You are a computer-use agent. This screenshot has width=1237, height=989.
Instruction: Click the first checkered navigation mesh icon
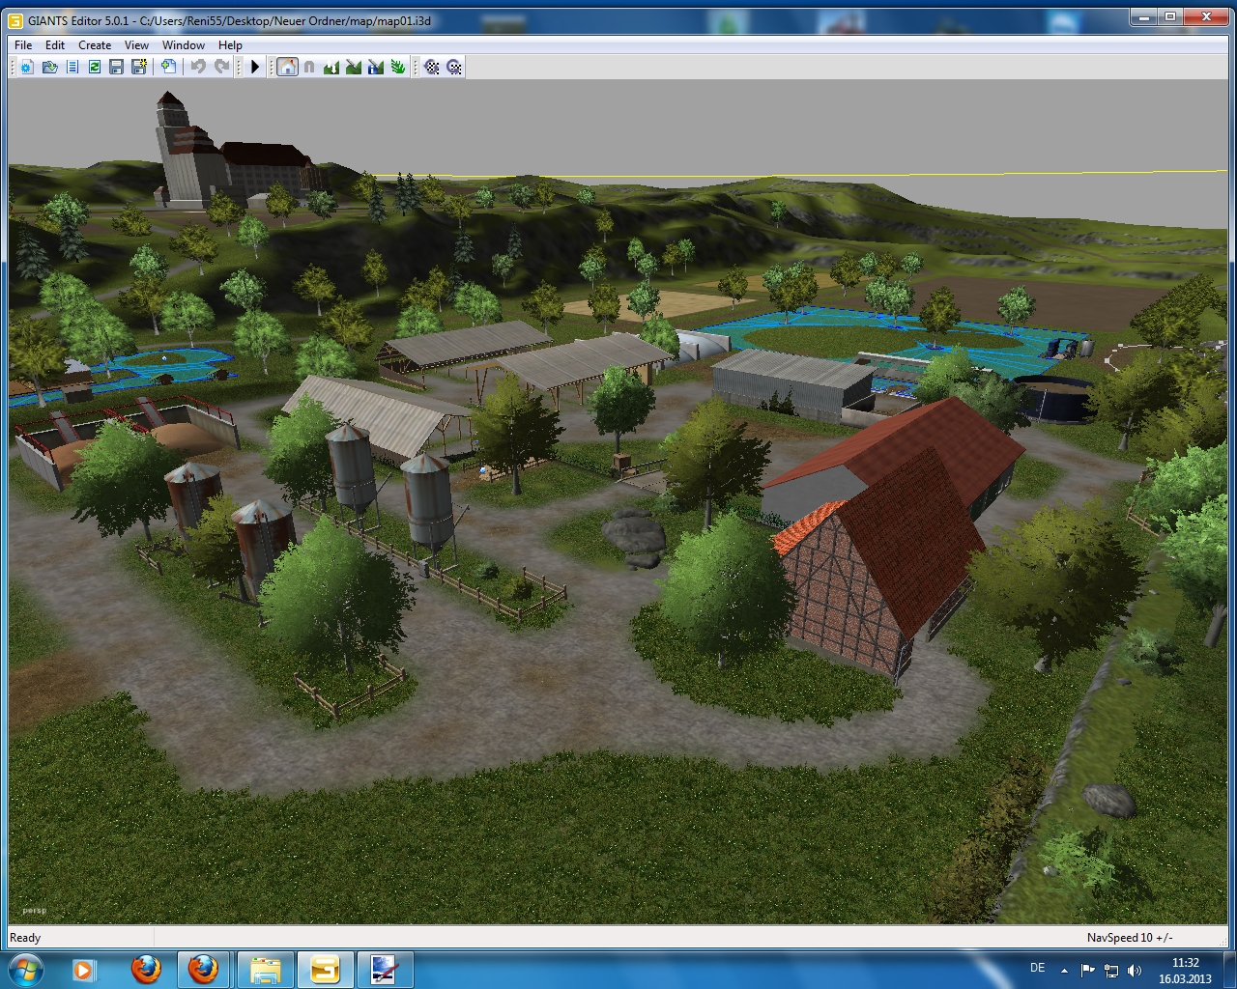click(x=432, y=67)
